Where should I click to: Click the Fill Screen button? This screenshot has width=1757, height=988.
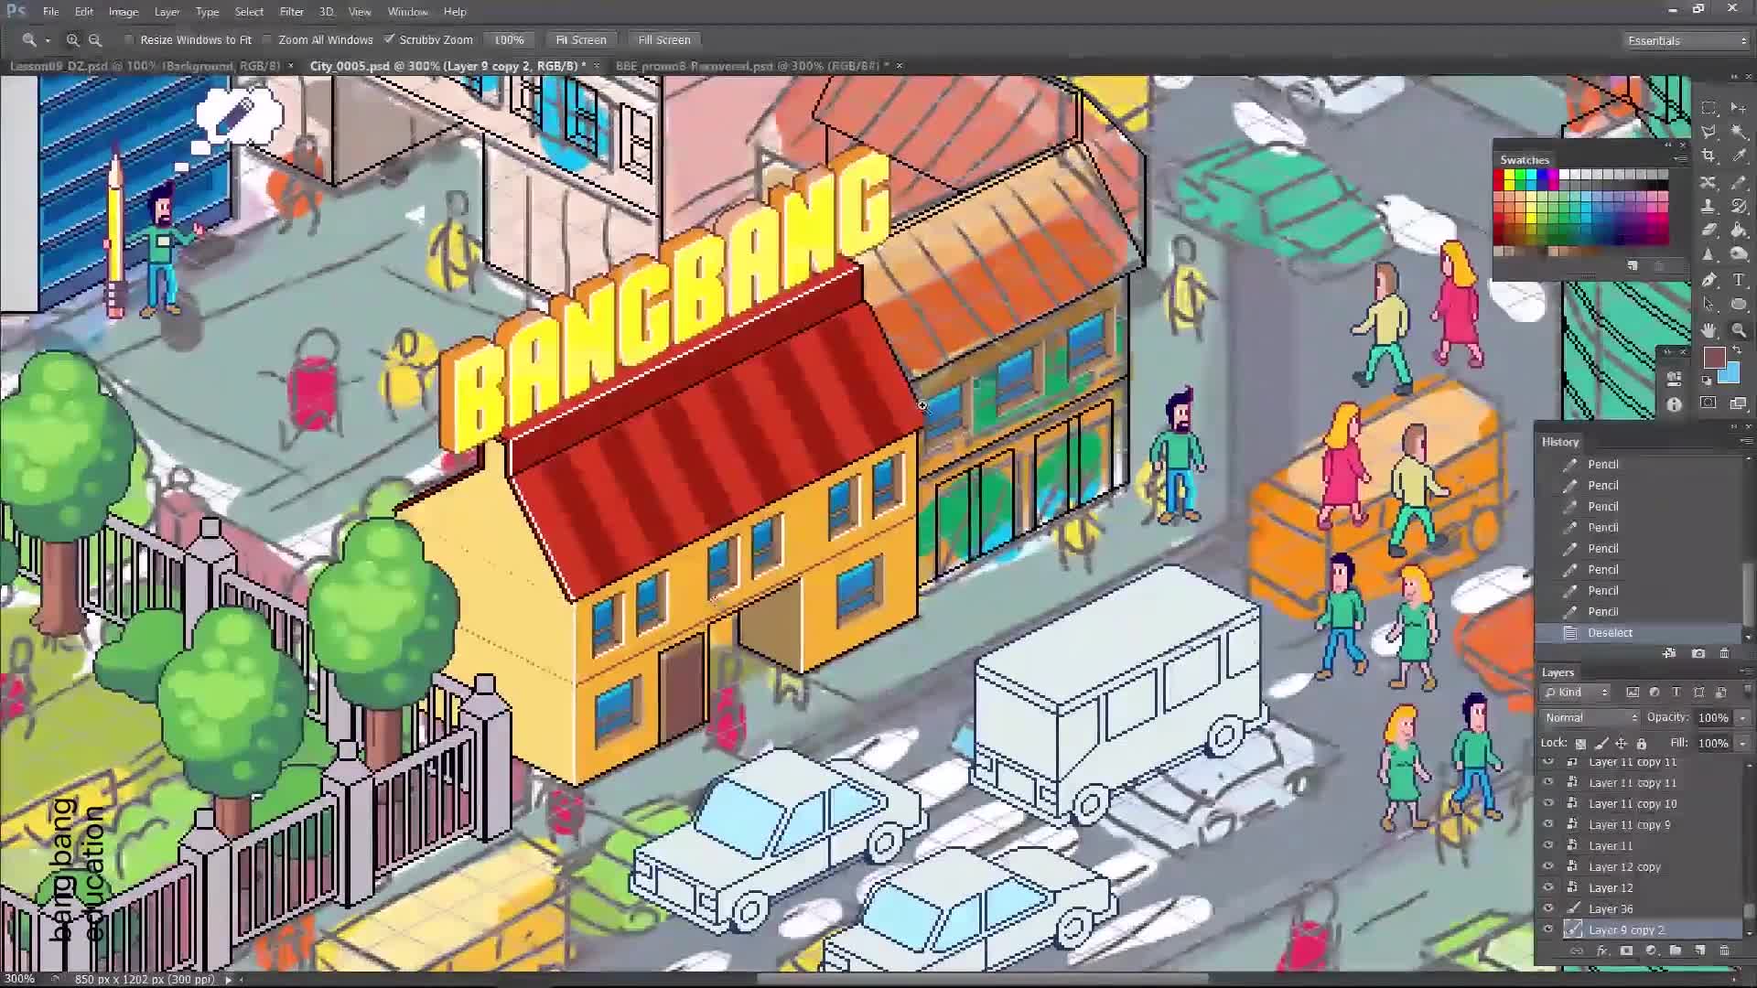click(x=663, y=40)
